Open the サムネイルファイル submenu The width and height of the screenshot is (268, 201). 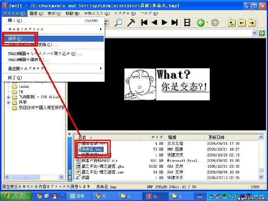(x=54, y=29)
